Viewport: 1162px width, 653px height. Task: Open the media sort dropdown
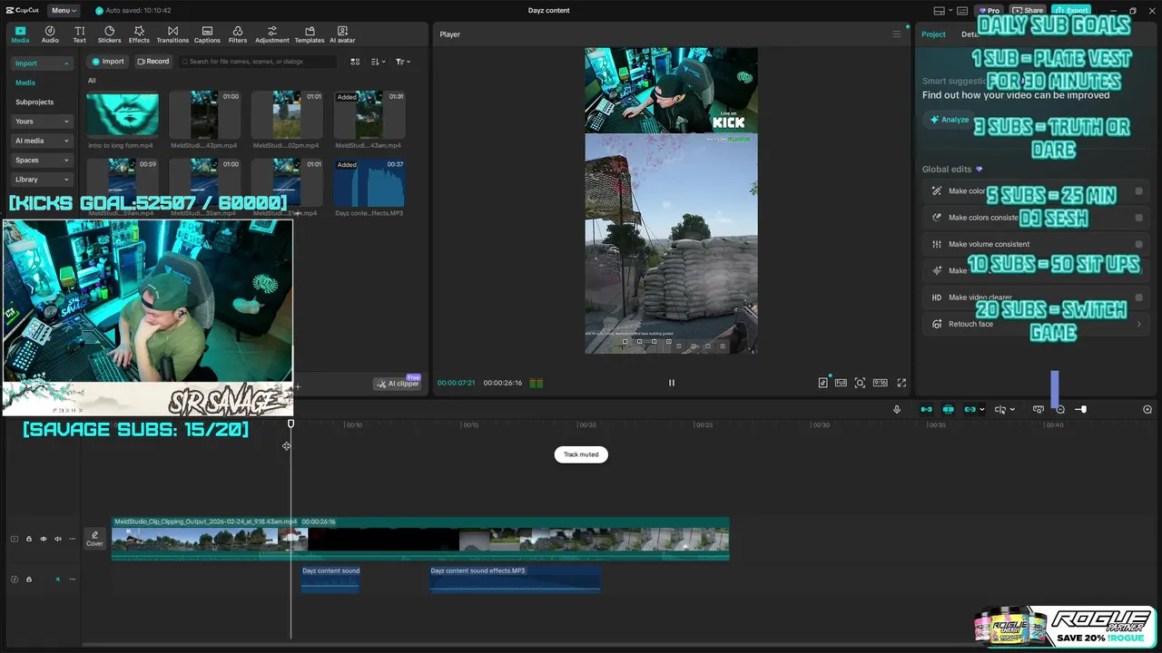[x=379, y=62]
